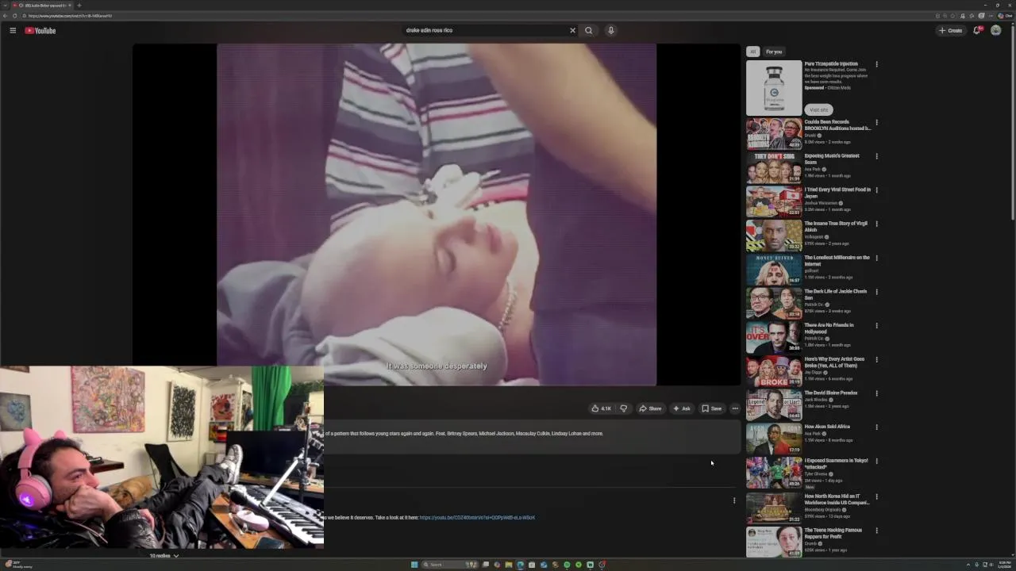Viewport: 1016px width, 571px height.
Task: Start voice search with the microphone
Action: click(x=610, y=30)
